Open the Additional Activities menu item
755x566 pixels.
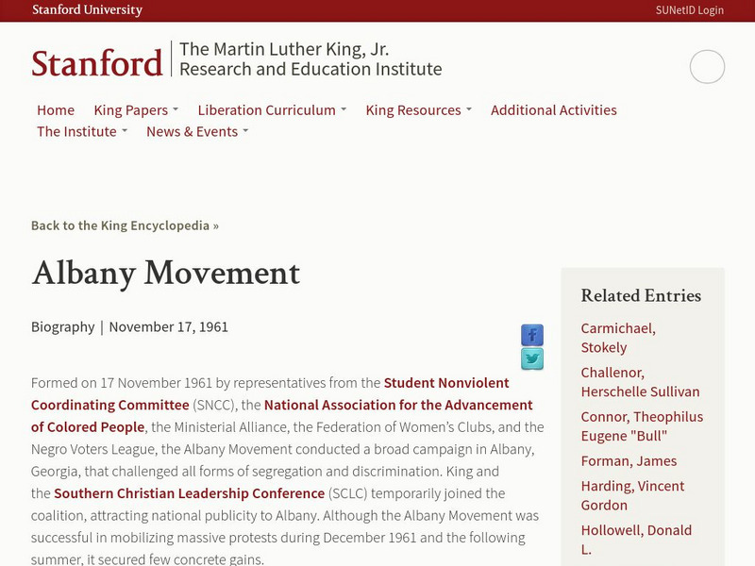pos(553,109)
